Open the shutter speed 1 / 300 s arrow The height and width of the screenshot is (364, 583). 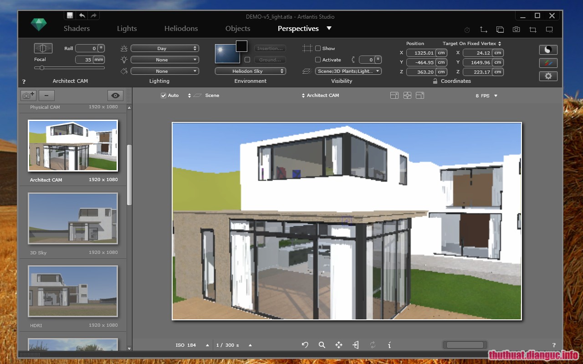[250, 345]
